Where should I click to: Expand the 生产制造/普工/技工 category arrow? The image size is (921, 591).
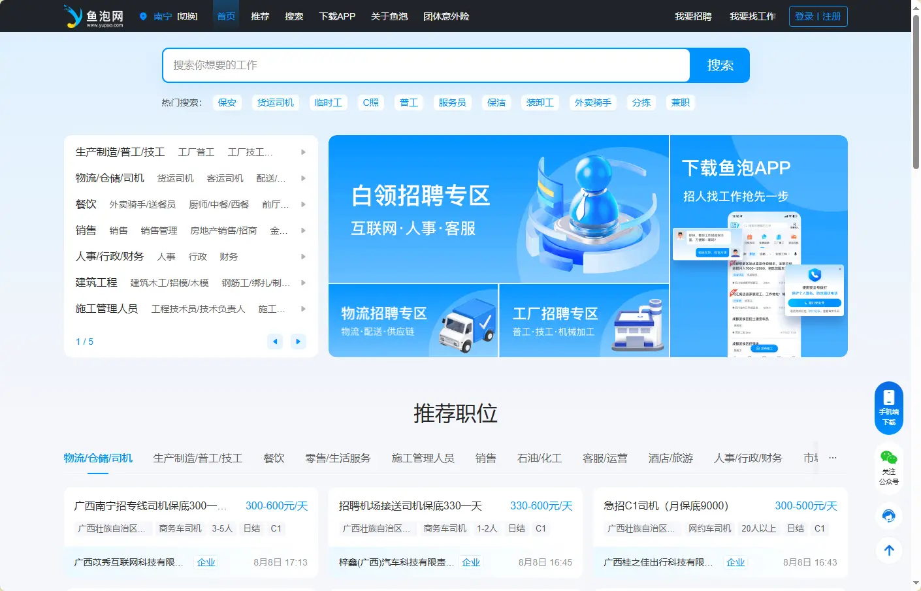[303, 152]
